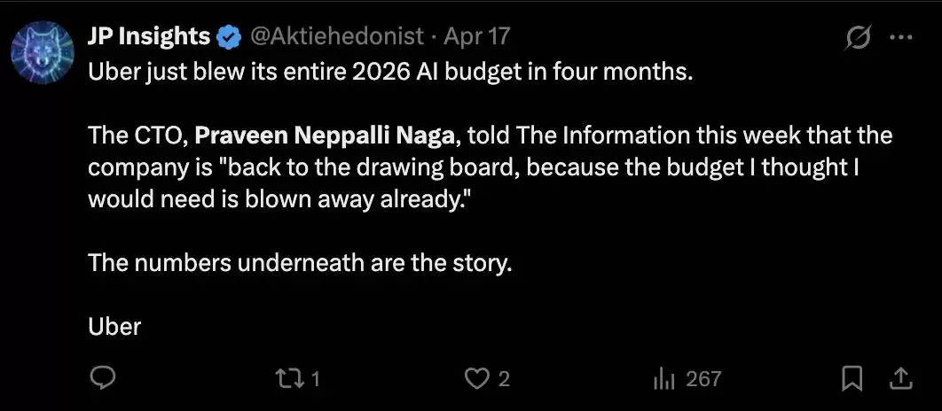Visit the @Aktiehedonist handle
The height and width of the screenshot is (411, 942).
pyautogui.click(x=336, y=37)
